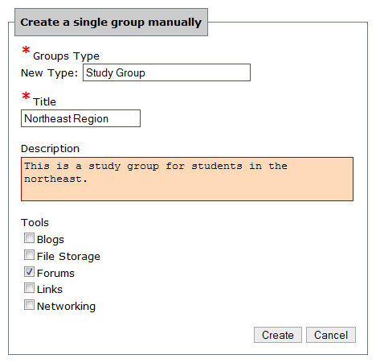Tick the Networking checkbox
This screenshot has height=363, width=376.
(29, 305)
